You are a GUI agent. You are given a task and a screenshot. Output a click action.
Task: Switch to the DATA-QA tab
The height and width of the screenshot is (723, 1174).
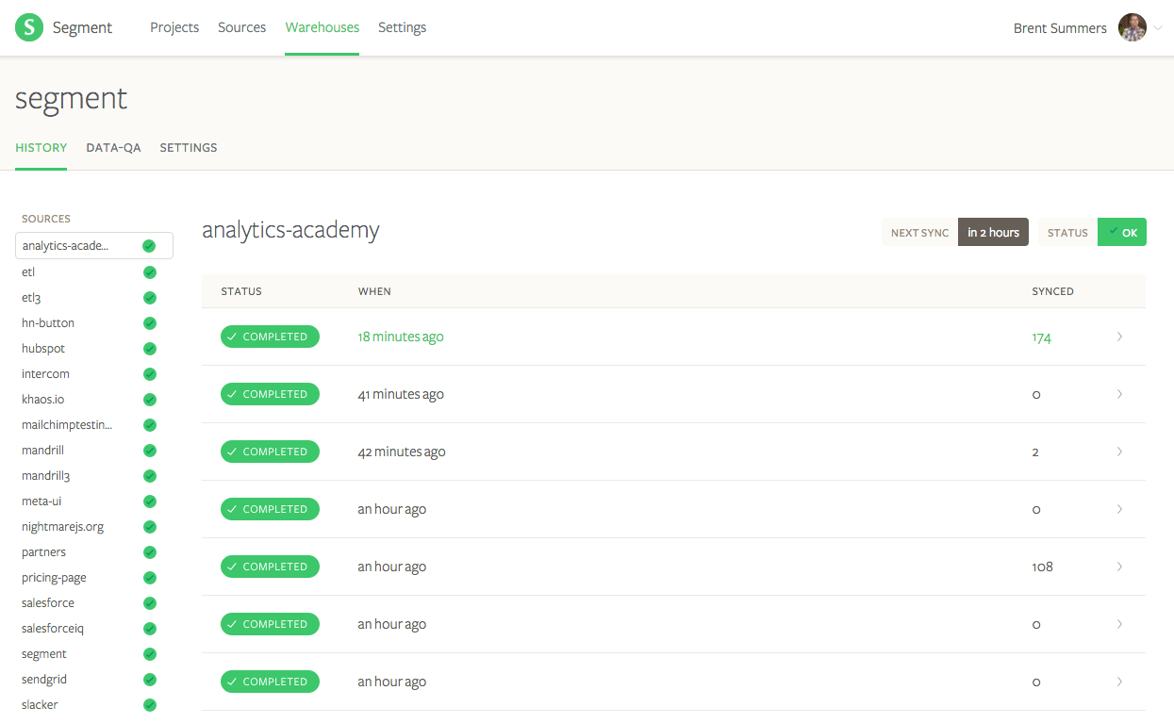click(113, 148)
